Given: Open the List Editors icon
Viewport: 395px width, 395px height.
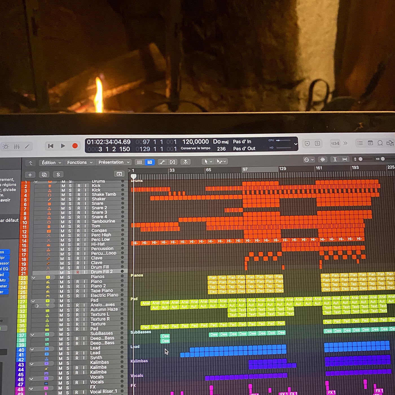Looking at the screenshot, I should click(360, 143).
